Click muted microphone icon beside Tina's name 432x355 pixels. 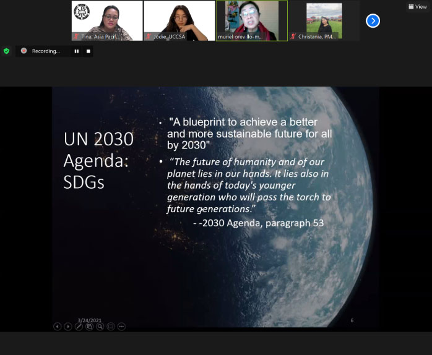pyautogui.click(x=76, y=36)
